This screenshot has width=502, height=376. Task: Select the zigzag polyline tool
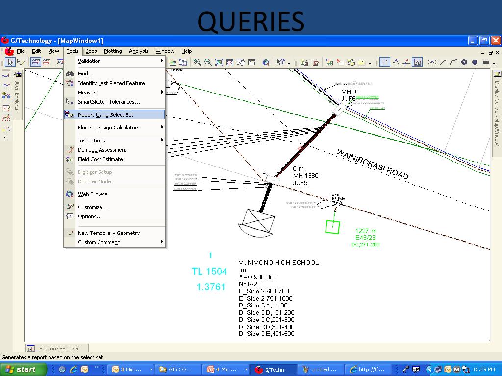pyautogui.click(x=396, y=62)
